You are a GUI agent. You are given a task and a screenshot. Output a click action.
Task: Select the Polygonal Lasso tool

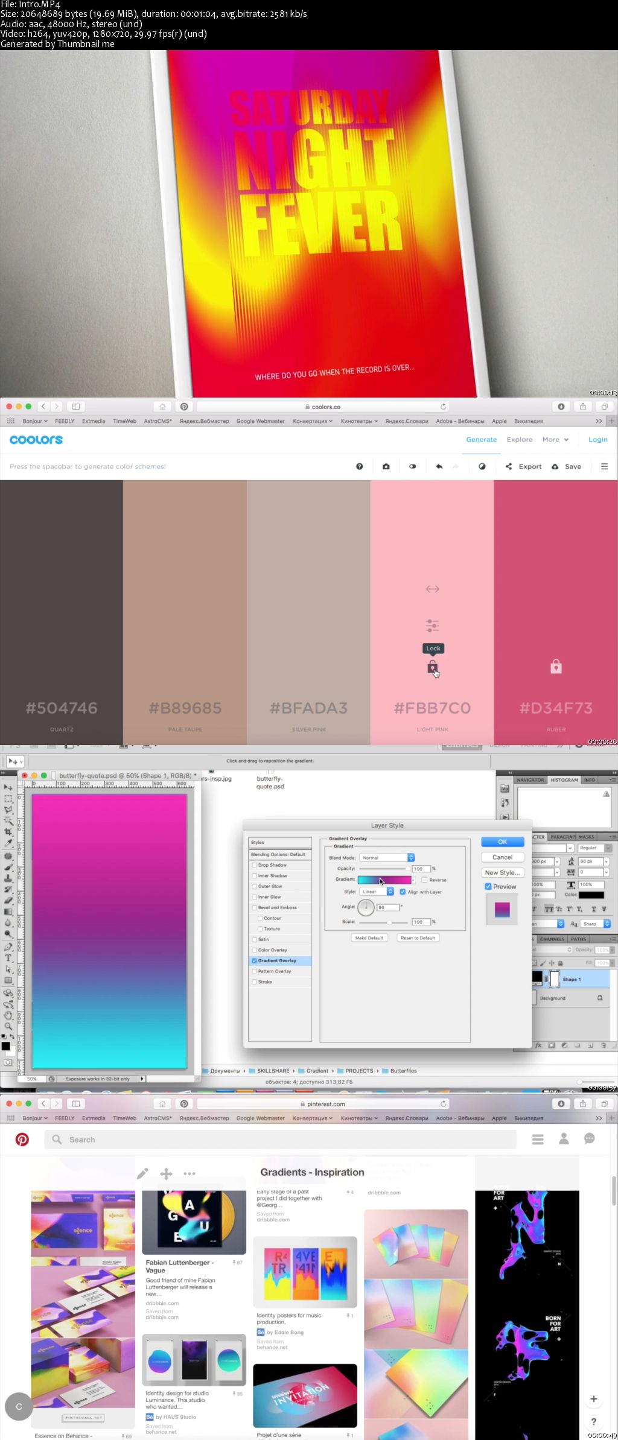8,810
